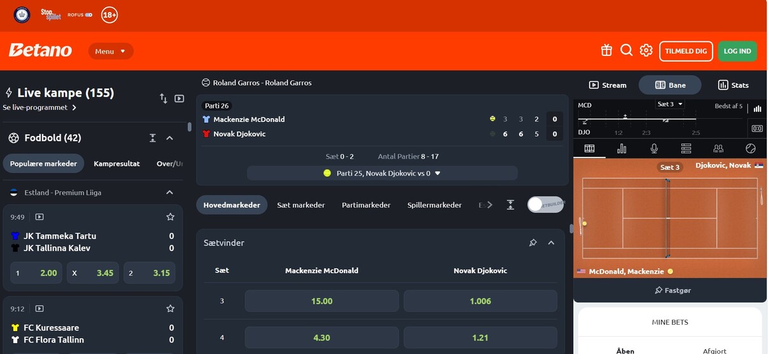Open Se live-programmet link
This screenshot has height=354, width=768.
(39, 107)
